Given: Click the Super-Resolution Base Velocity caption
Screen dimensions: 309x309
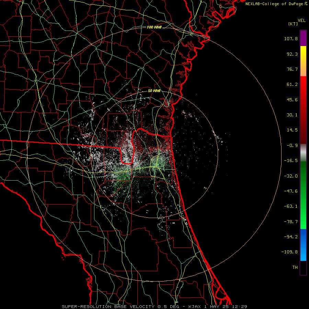Looking at the screenshot, I should click(154, 307).
